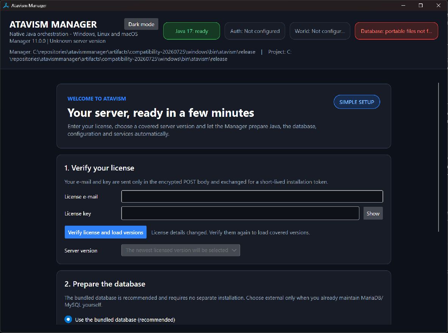Click the 'Manager 11.0.0 | Unknown server version' text
Viewport: 448px width, 333px height.
[58, 41]
